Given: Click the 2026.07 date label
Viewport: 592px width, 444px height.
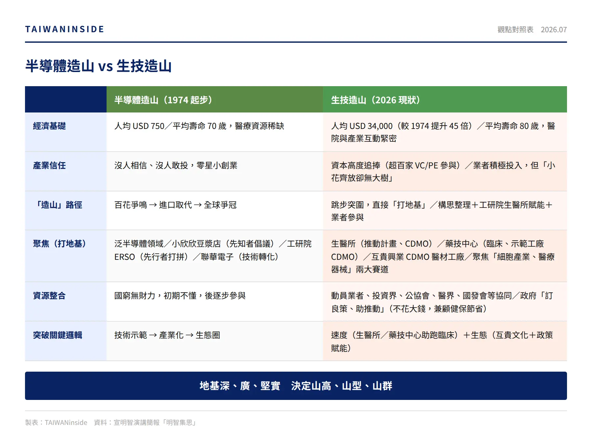Looking at the screenshot, I should coord(554,30).
